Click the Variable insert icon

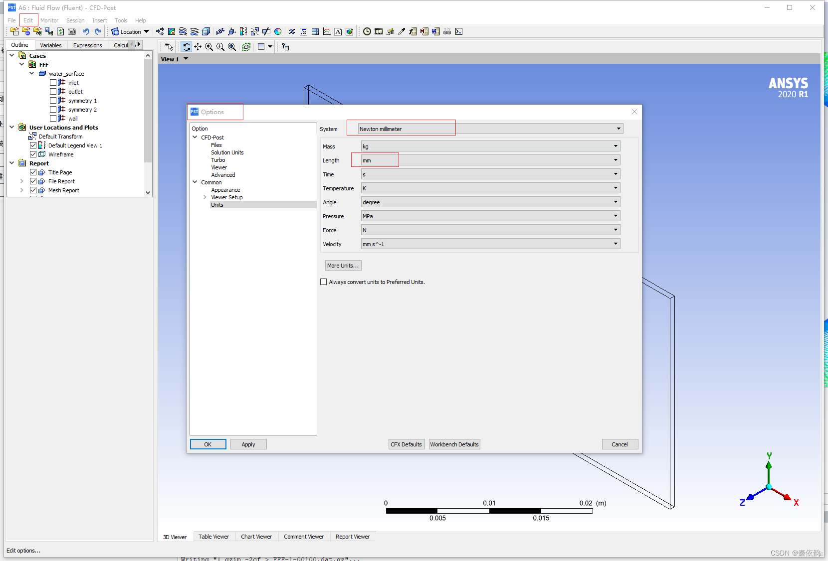[292, 31]
